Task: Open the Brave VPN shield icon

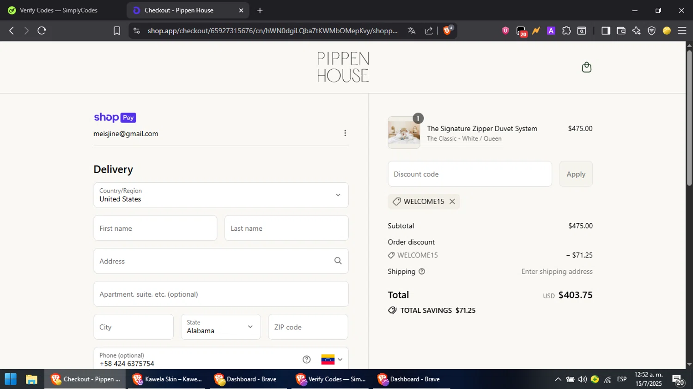Action: tap(651, 30)
